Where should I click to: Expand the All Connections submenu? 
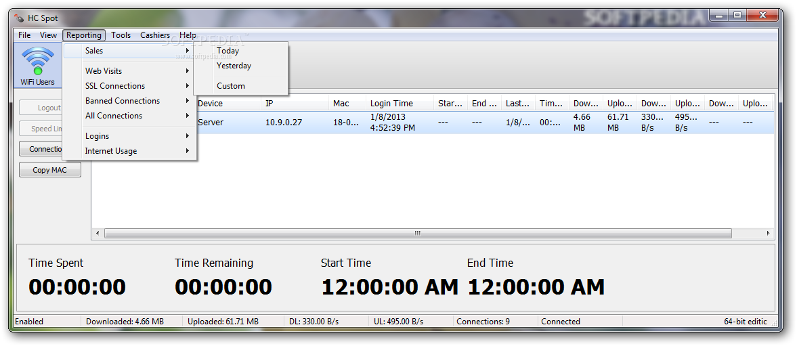pyautogui.click(x=129, y=116)
